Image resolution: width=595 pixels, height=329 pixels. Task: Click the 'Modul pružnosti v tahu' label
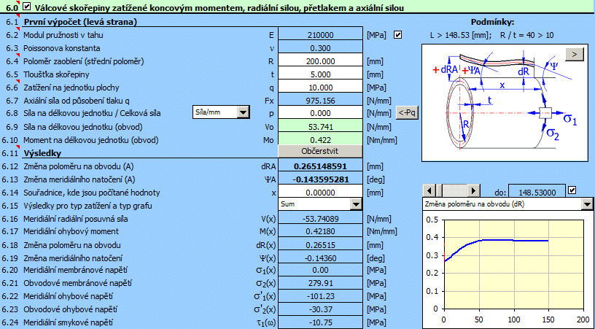click(63, 35)
